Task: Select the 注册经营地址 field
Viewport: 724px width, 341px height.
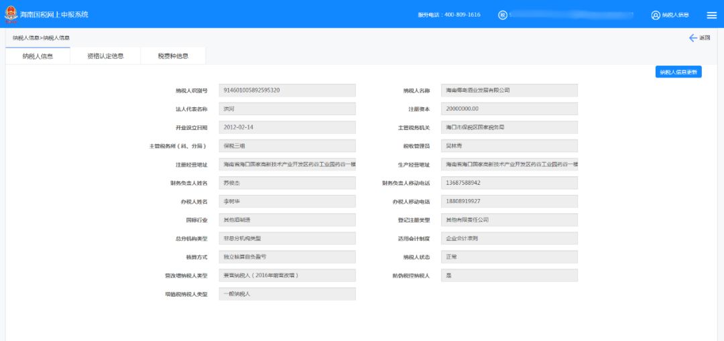Action: tap(287, 164)
